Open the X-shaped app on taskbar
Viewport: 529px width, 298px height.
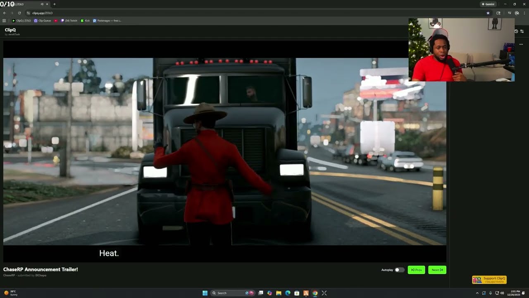pyautogui.click(x=324, y=293)
